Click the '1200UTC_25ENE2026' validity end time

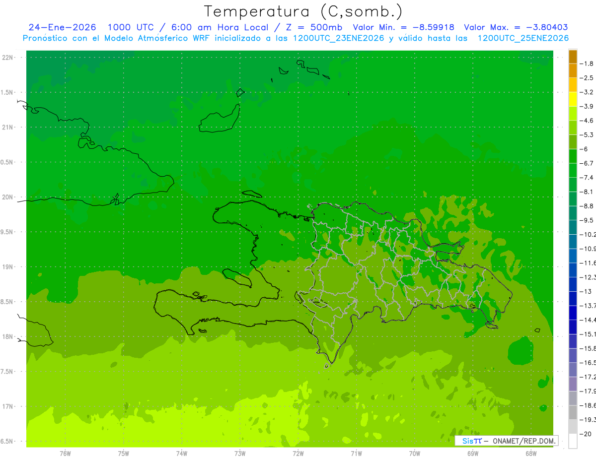click(x=523, y=38)
